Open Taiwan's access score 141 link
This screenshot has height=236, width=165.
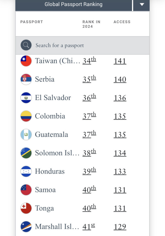(120, 61)
